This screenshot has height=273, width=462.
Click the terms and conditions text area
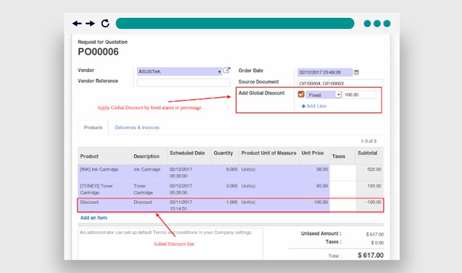[171, 244]
